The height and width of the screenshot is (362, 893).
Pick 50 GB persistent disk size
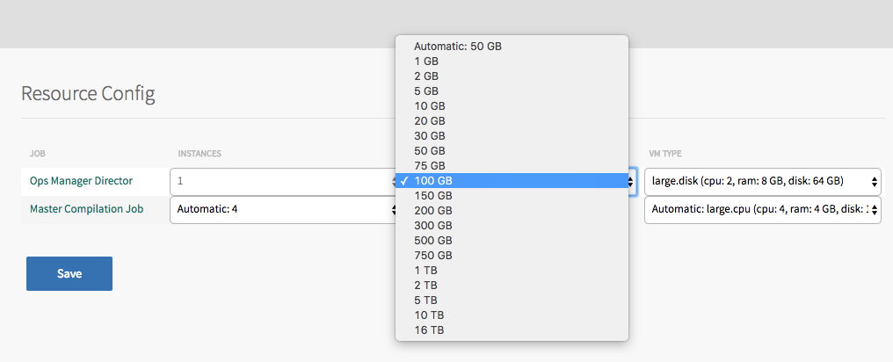(x=429, y=151)
